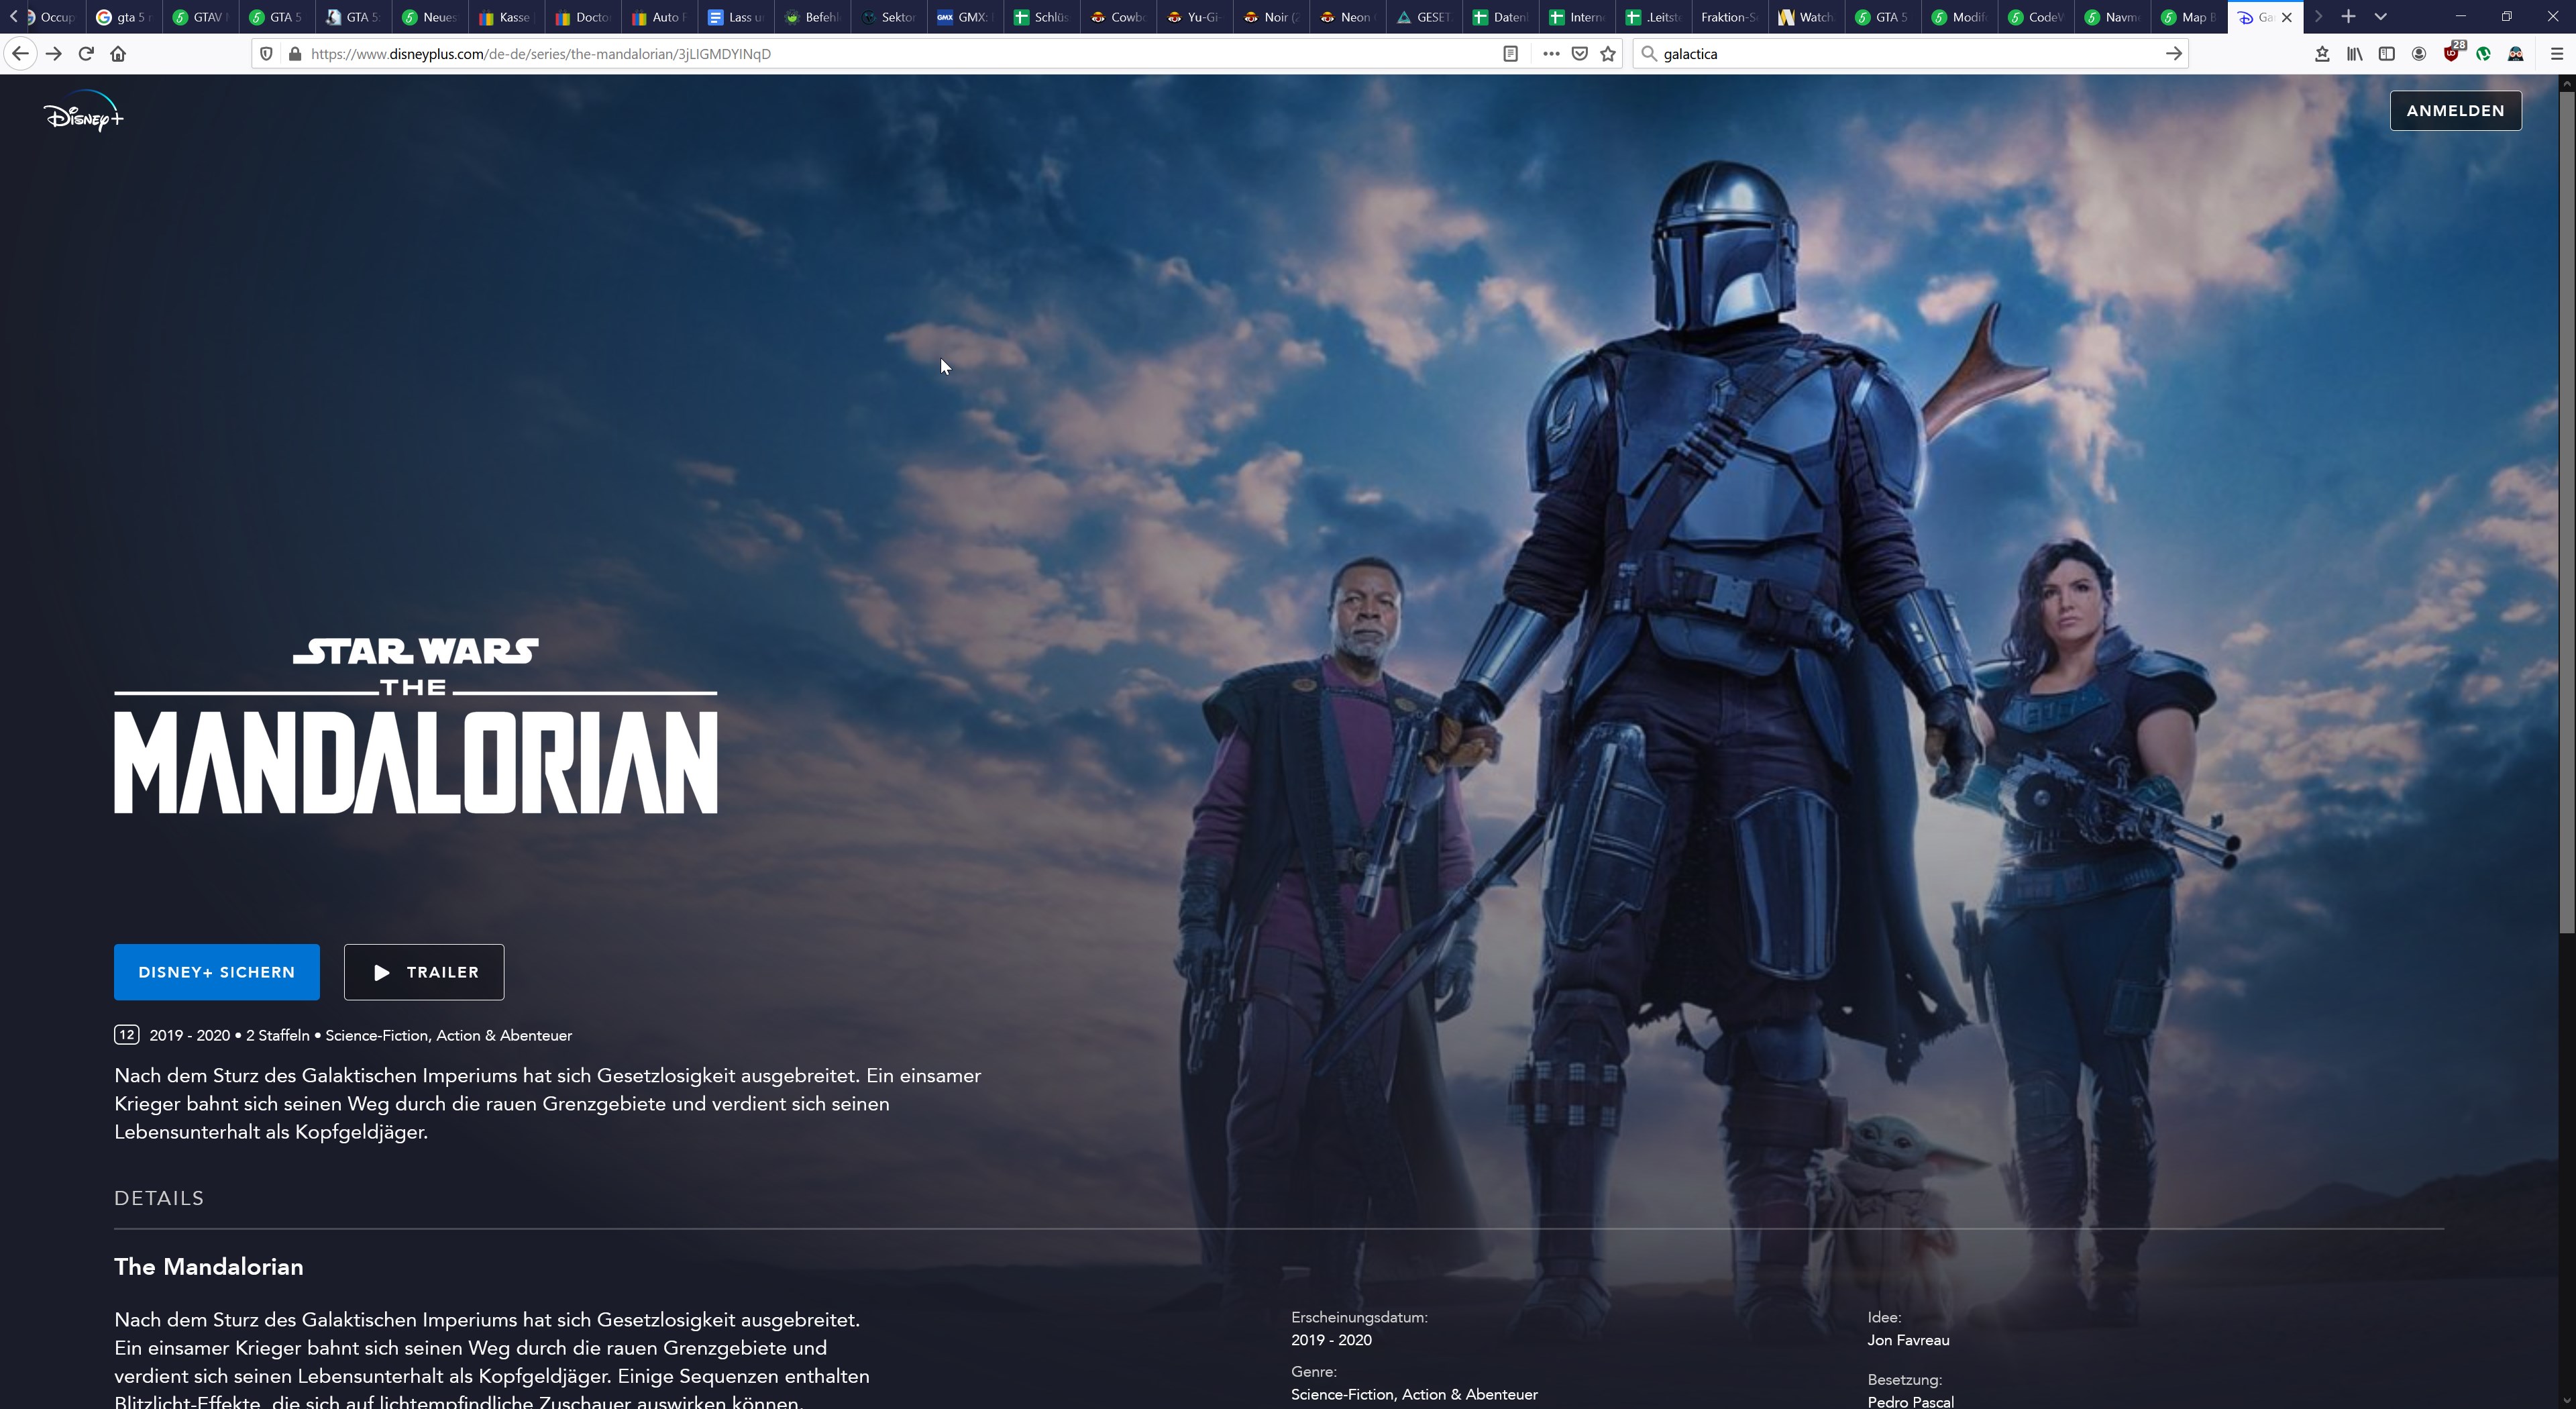Viewport: 2576px width, 1409px height.
Task: Toggle reader view in address bar
Action: pyautogui.click(x=1510, y=54)
